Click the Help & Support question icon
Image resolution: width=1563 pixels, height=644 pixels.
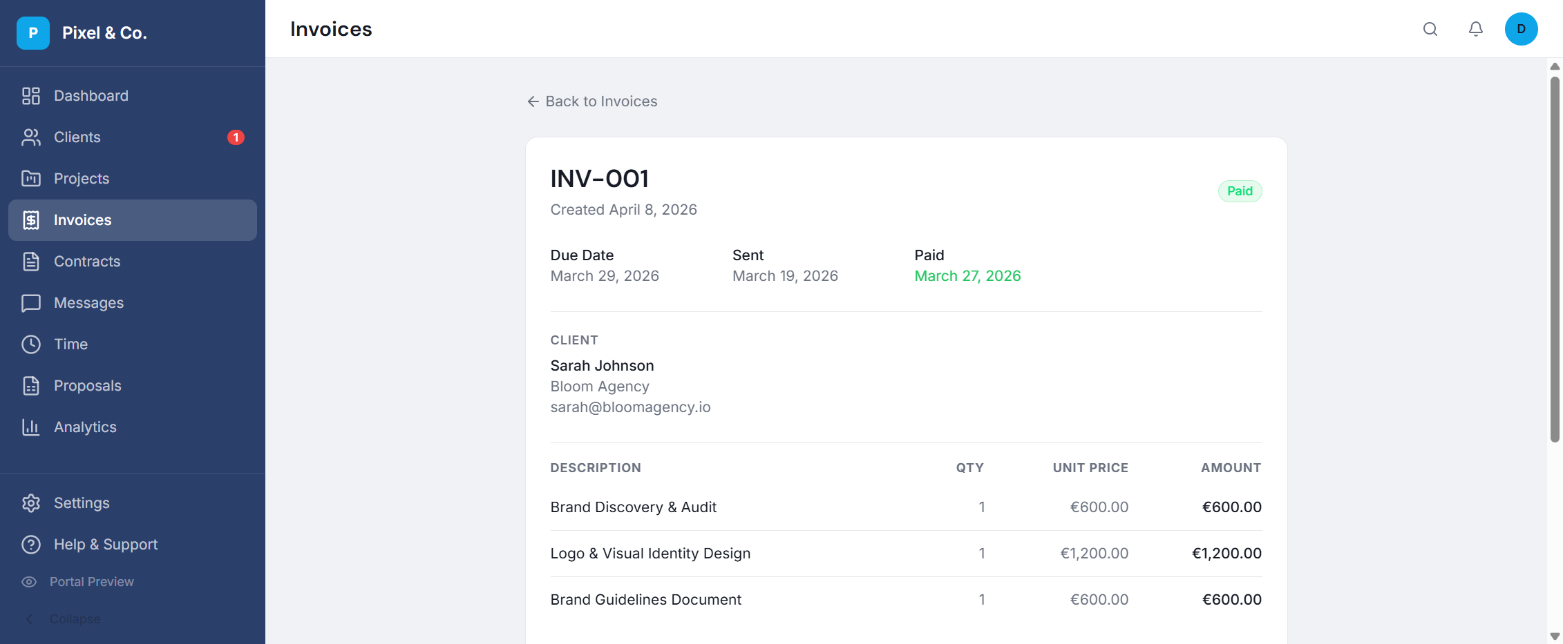31,545
